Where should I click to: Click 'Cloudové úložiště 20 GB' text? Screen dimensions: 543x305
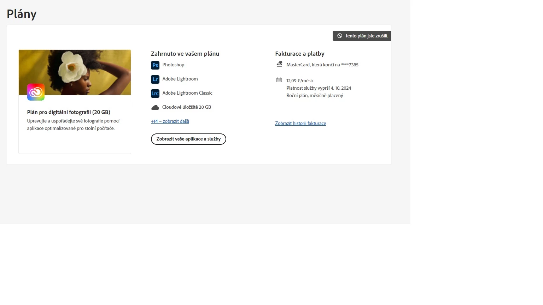coord(186,107)
